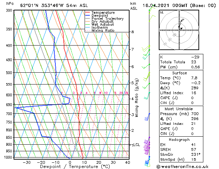Click the mixing ratio 10 label
Screen dimensions: 219x169
[x=106, y=93]
